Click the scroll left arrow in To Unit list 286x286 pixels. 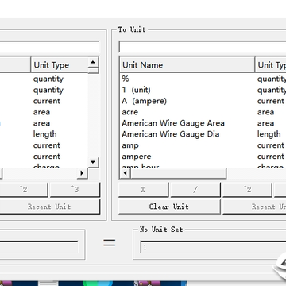coord(125,173)
